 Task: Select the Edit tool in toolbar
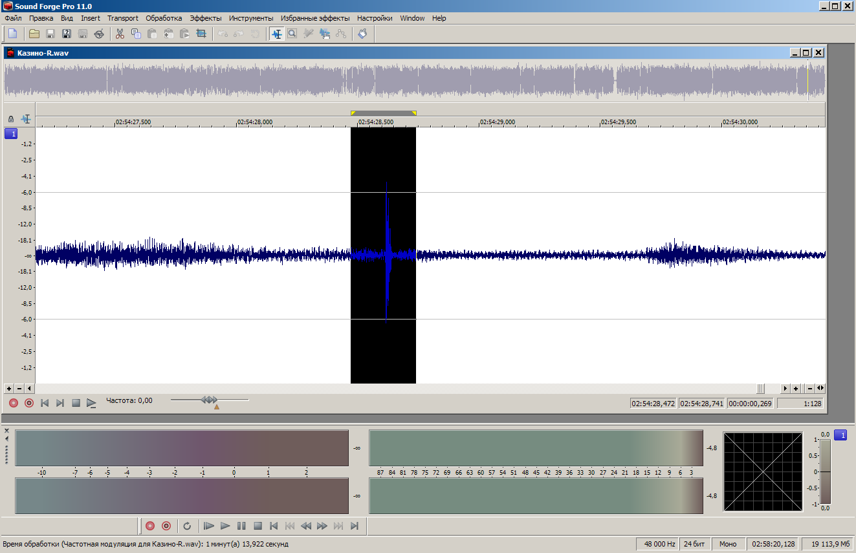277,34
